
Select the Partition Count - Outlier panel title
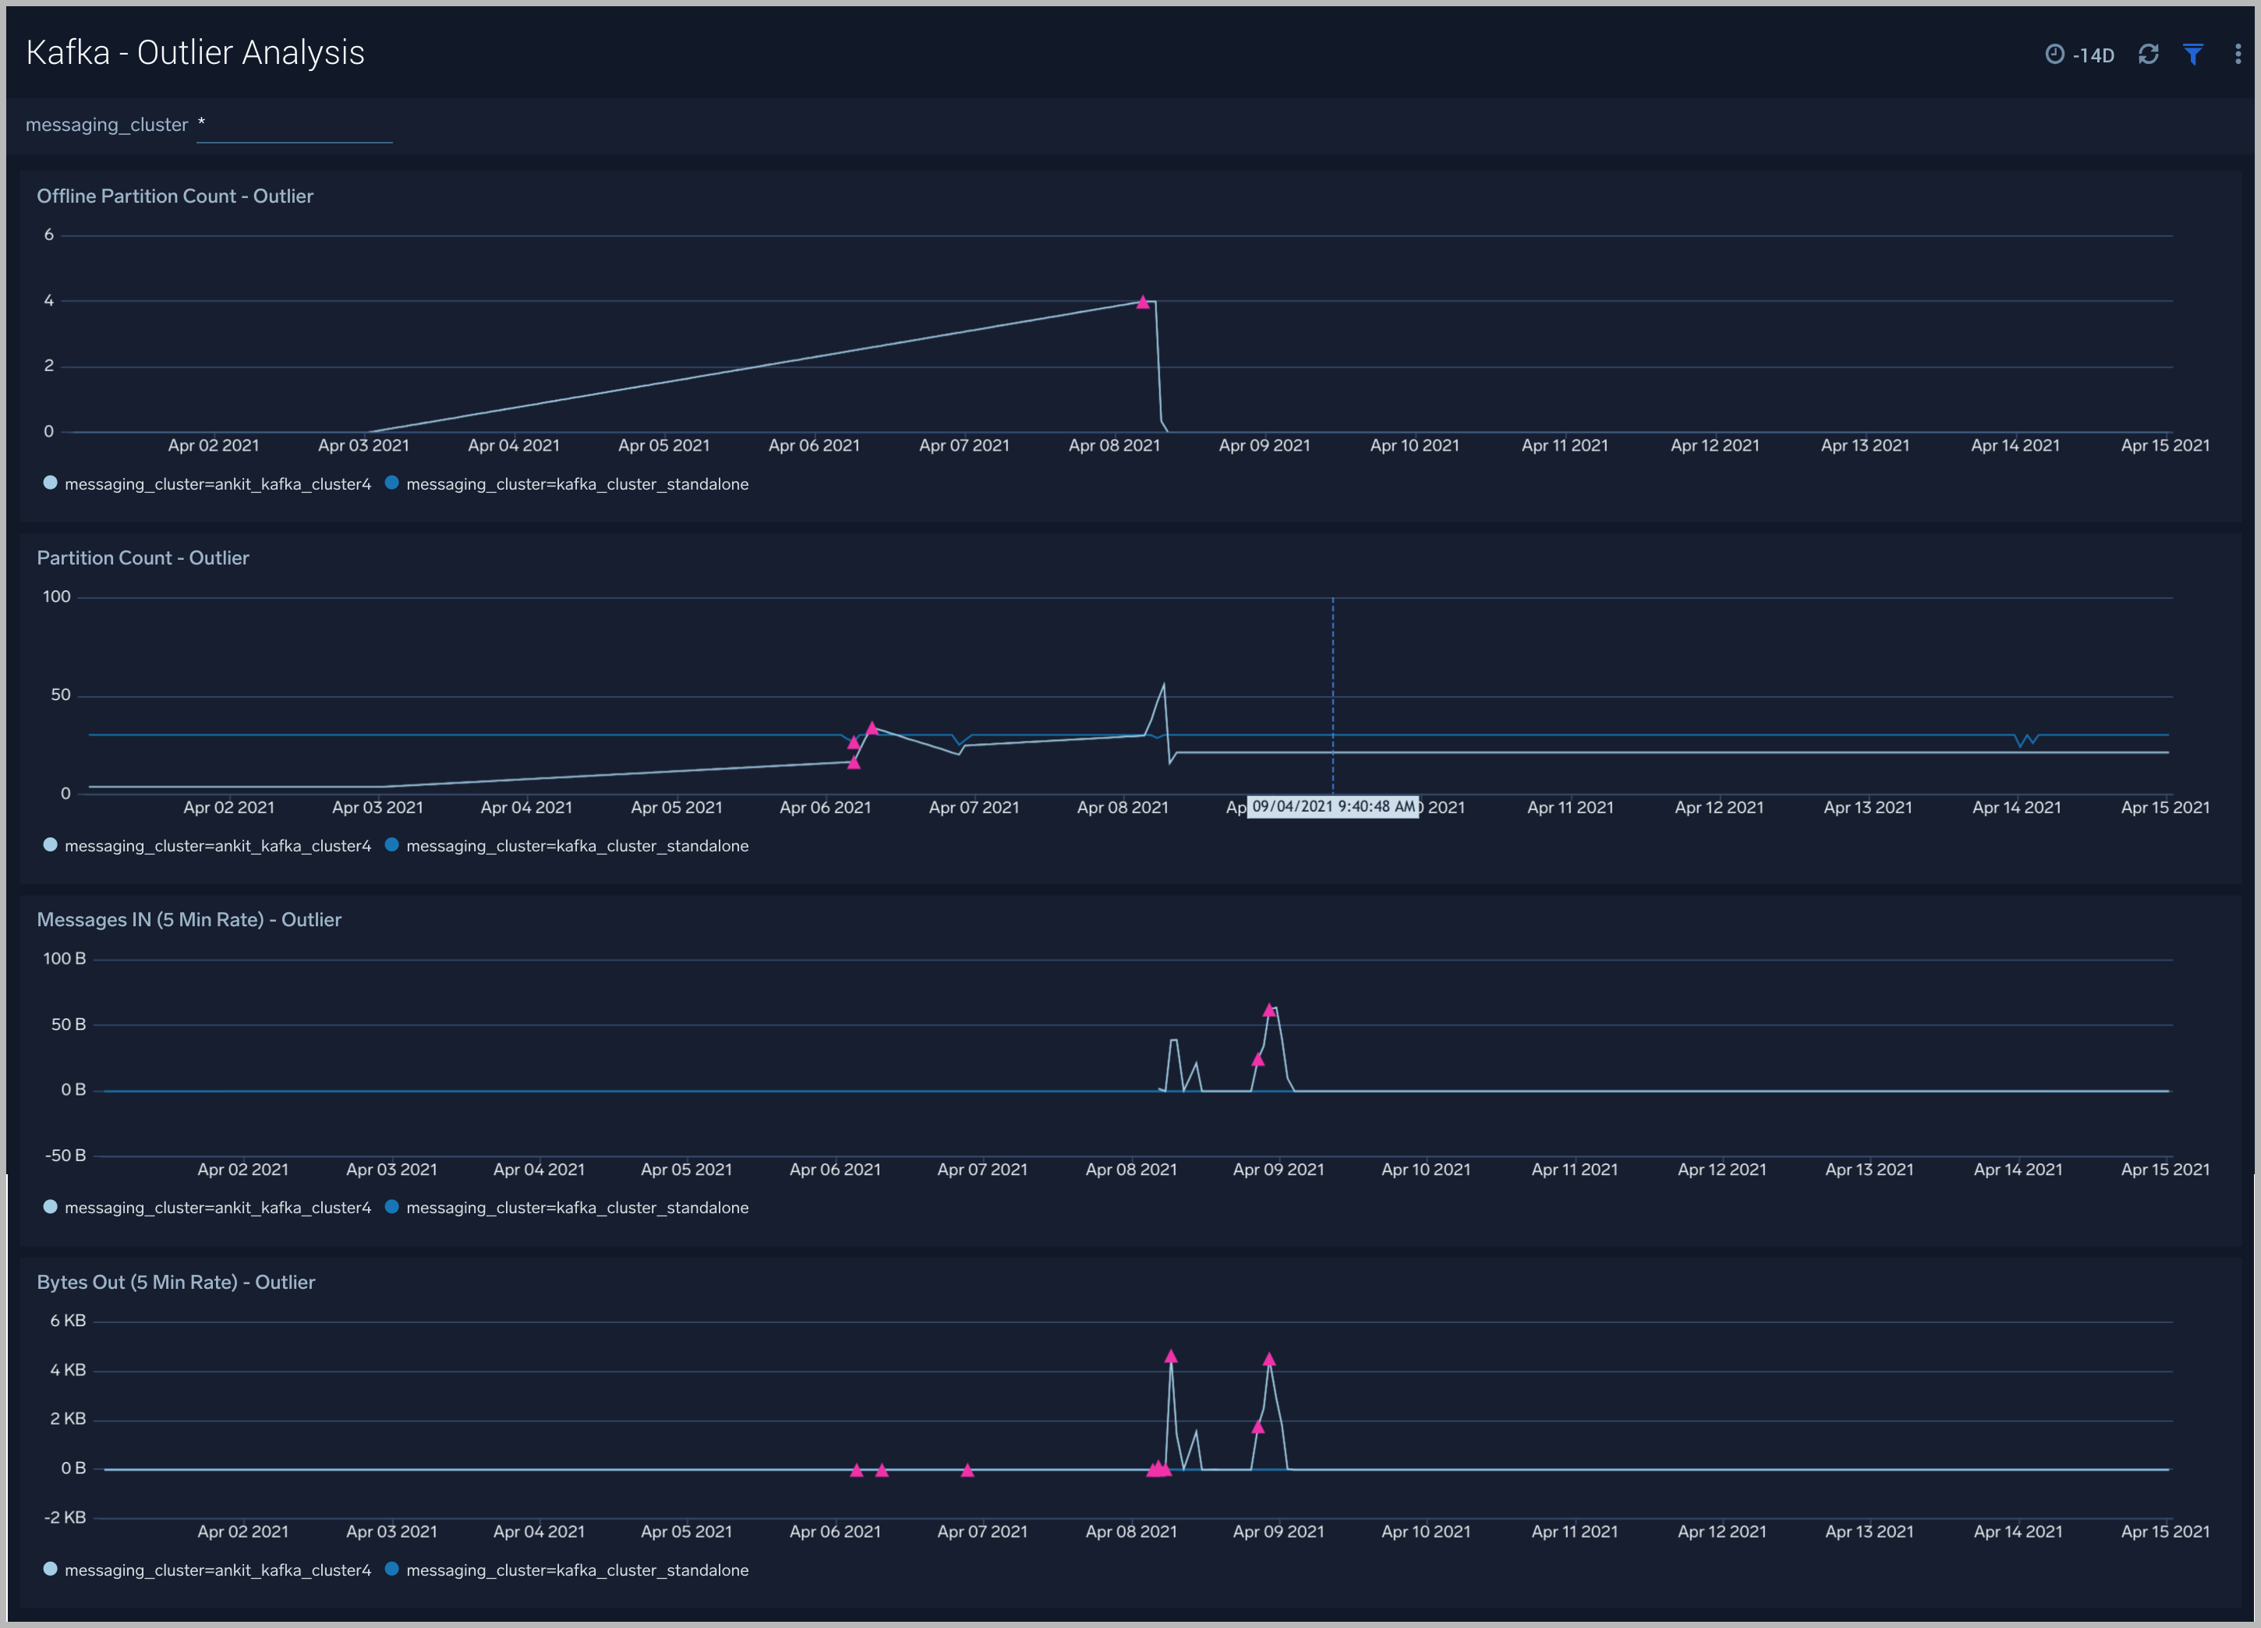tap(143, 557)
